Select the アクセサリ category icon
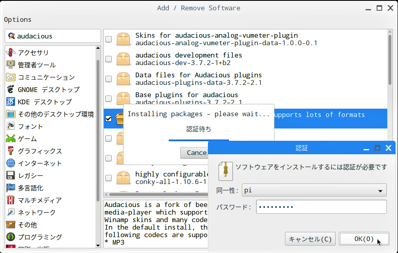 (x=11, y=52)
